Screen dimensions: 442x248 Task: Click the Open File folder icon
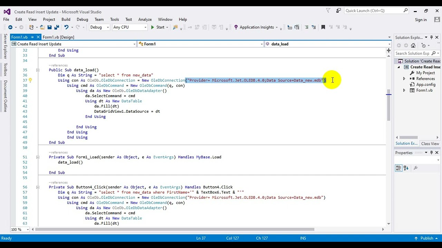click(x=42, y=27)
